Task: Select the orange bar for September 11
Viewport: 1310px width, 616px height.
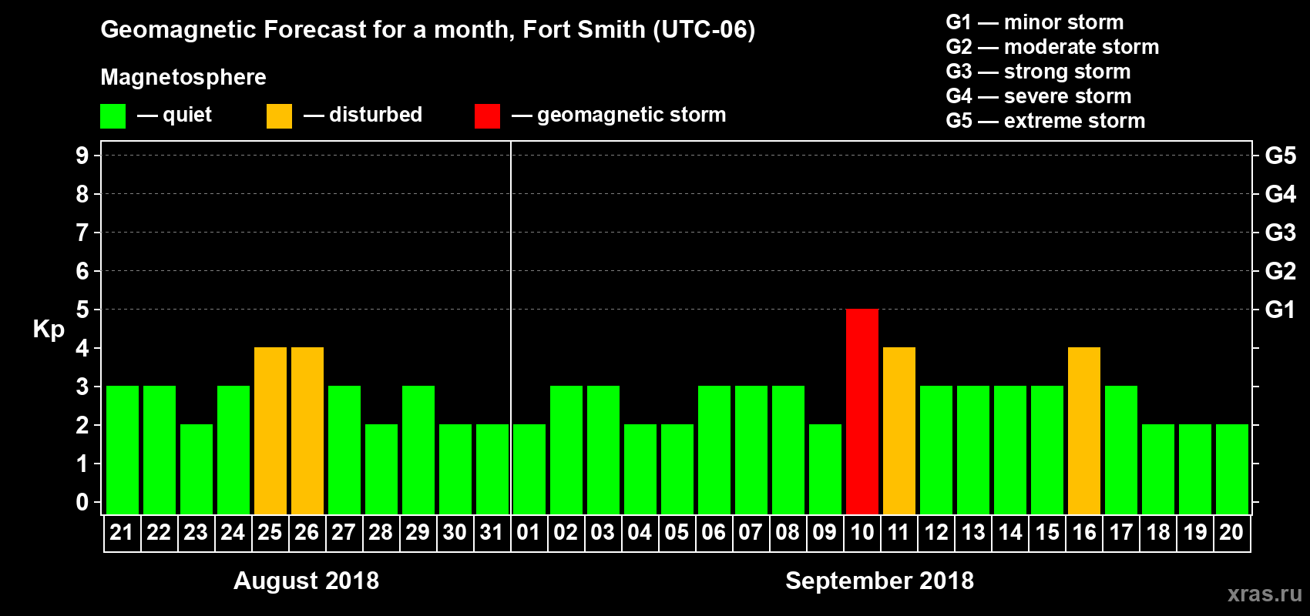Action: pyautogui.click(x=899, y=430)
